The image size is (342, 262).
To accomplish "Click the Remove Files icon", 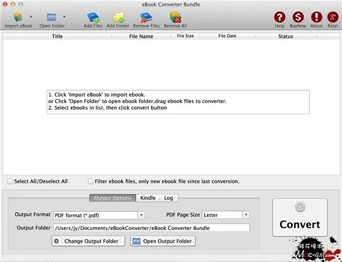I will click(x=146, y=17).
